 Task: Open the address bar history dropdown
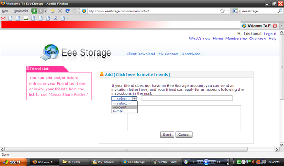(228, 11)
